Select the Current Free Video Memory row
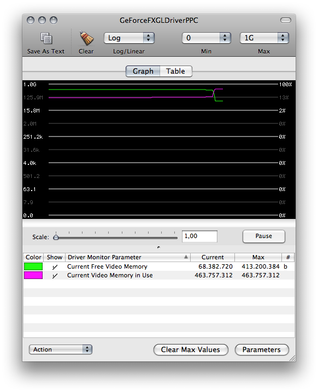The height and width of the screenshot is (392, 318). coord(159,266)
